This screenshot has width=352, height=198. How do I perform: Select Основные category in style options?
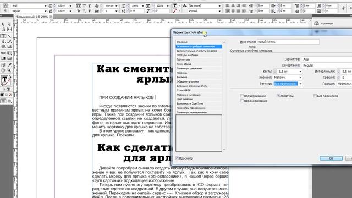pyautogui.click(x=199, y=42)
